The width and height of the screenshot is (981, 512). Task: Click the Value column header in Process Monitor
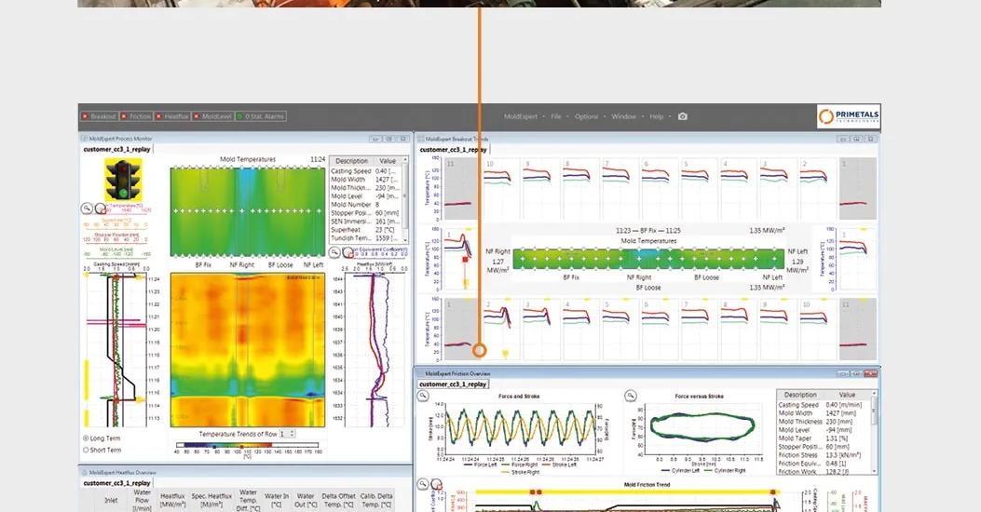[x=388, y=161]
